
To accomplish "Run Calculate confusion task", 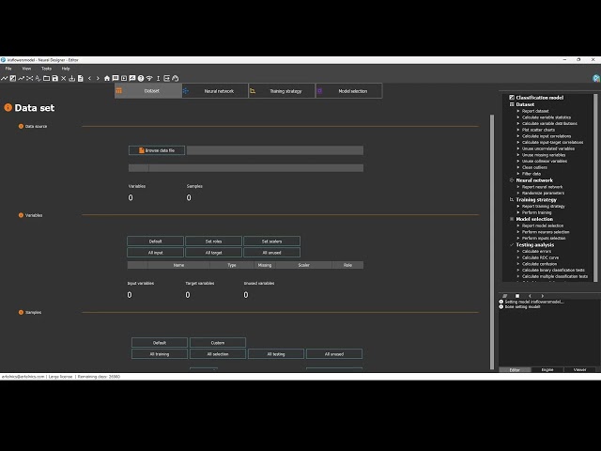I will pos(539,264).
